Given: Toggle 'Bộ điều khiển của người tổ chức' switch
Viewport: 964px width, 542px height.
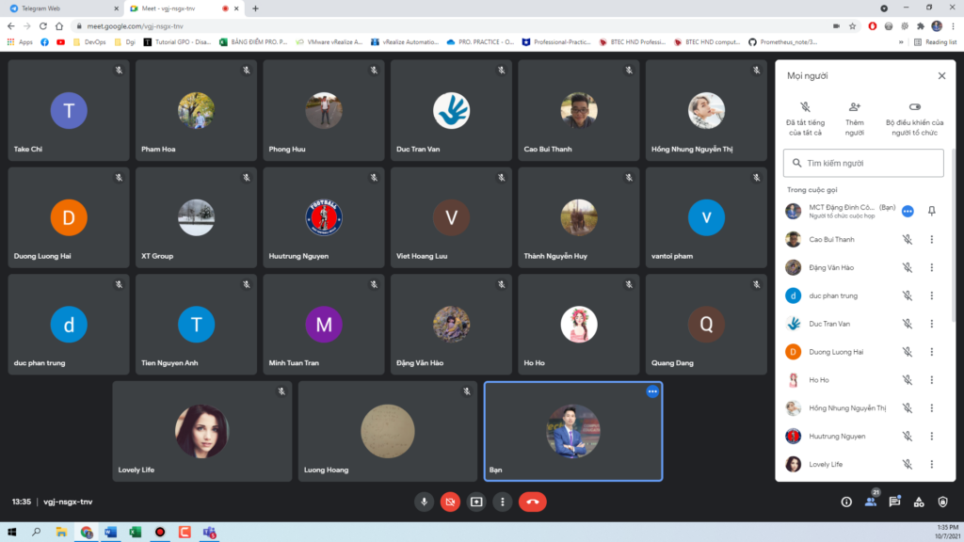Looking at the screenshot, I should (x=914, y=108).
